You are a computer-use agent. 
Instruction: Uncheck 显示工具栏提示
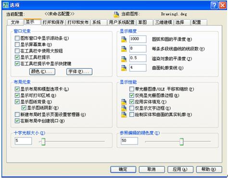pos(17,57)
